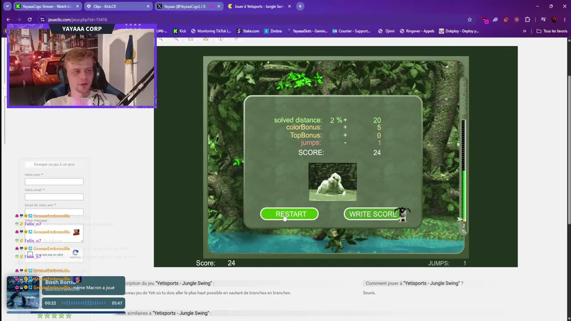Click the 'YAYAAA CORP' webcam title
571x321 pixels.
click(82, 29)
